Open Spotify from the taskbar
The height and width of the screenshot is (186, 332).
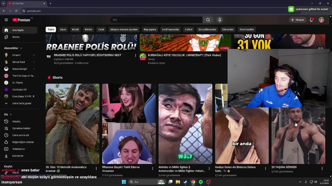pyautogui.click(x=201, y=182)
